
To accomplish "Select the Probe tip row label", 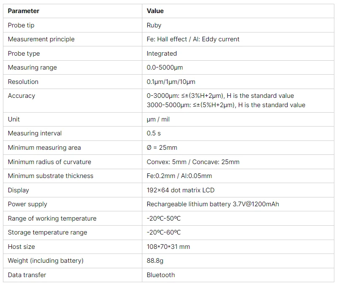I will 21,25.
